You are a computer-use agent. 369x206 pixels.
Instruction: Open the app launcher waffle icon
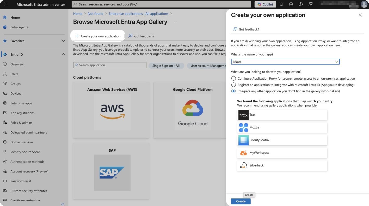tap(6, 4)
